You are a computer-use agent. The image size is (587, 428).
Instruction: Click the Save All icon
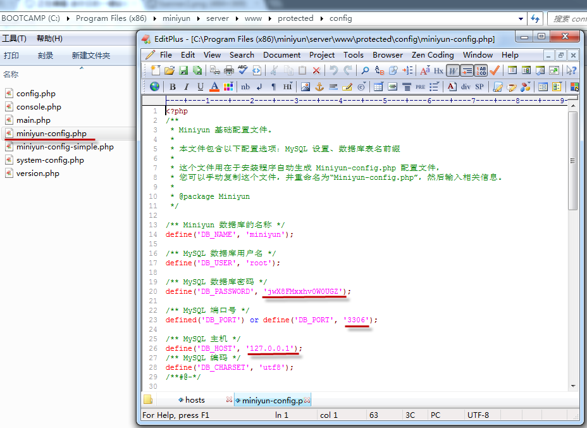click(197, 70)
